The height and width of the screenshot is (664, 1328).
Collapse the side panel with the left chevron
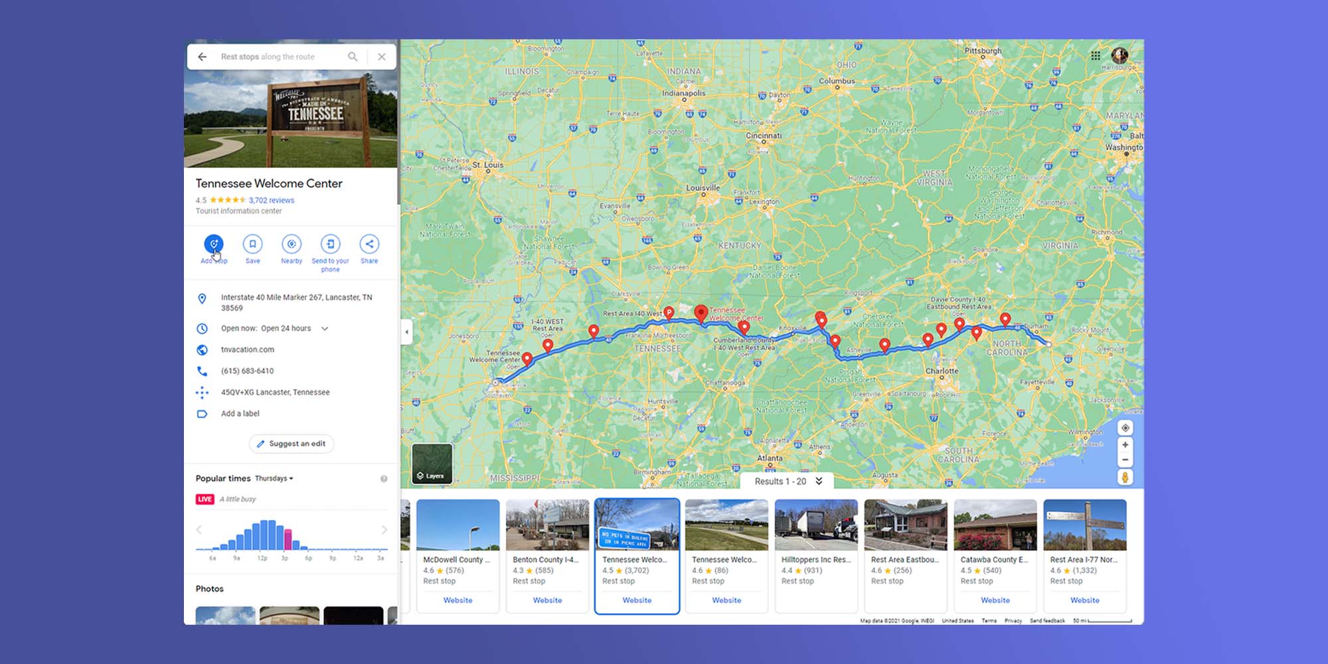tap(407, 332)
